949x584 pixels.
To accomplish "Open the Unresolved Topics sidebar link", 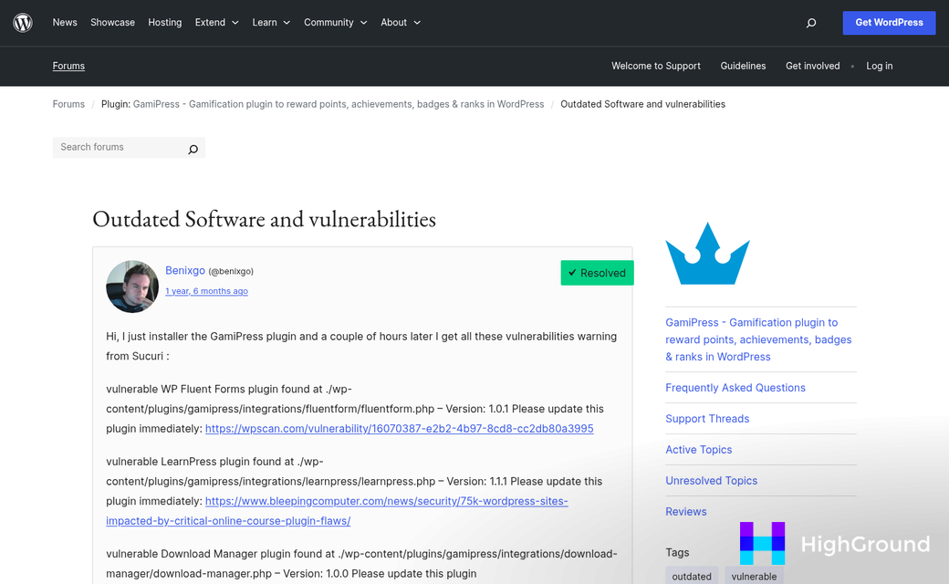I will tap(711, 481).
